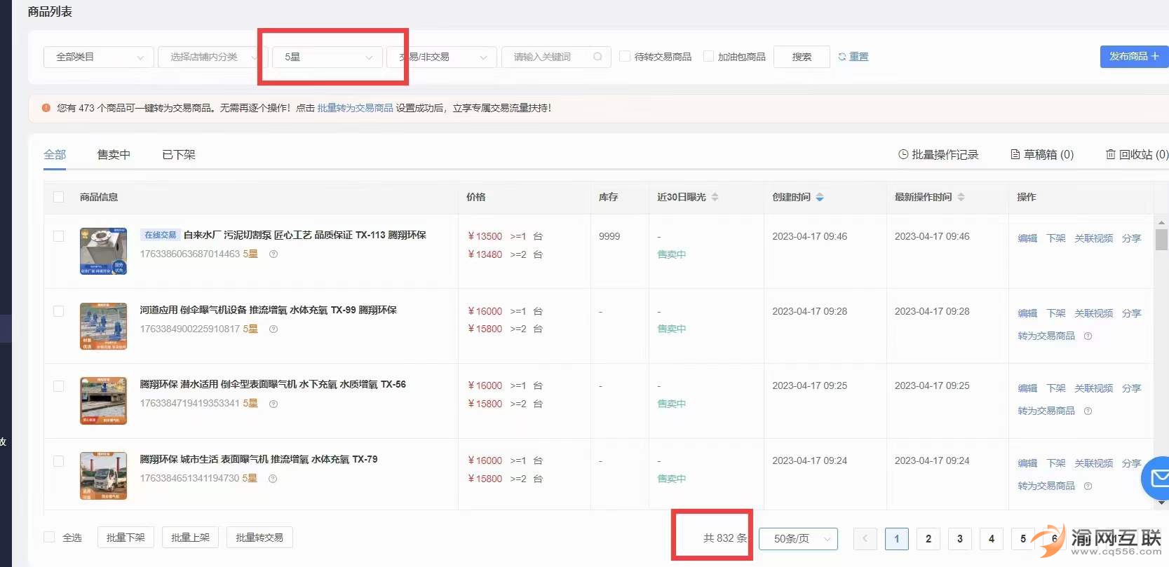The width and height of the screenshot is (1169, 567).
Task: Open the blue mail message floating icon
Action: [x=1158, y=478]
